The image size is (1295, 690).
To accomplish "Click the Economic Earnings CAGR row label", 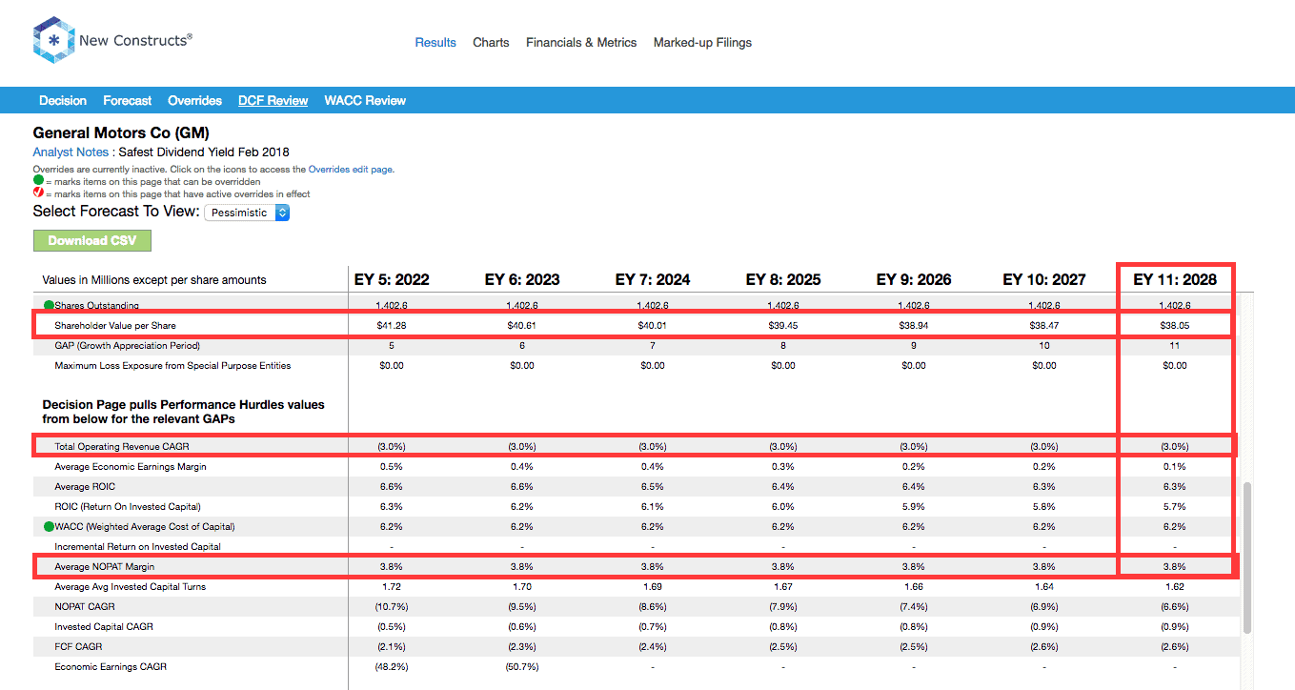I will click(111, 667).
